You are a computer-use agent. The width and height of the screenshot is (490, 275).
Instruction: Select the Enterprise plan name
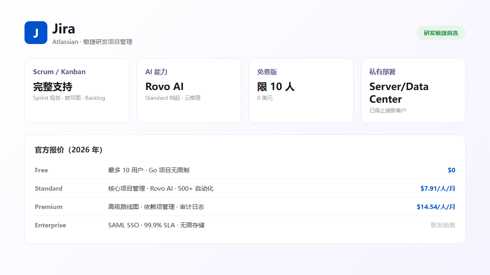click(x=50, y=225)
